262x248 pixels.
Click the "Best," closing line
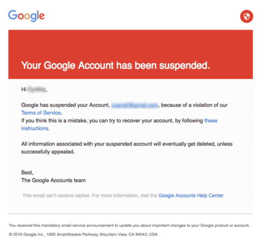[x=27, y=173]
